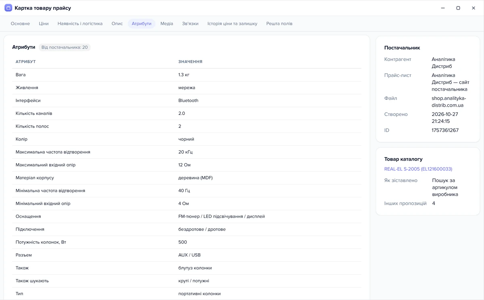Open the Основне tab
Image resolution: width=484 pixels, height=300 pixels.
[20, 24]
